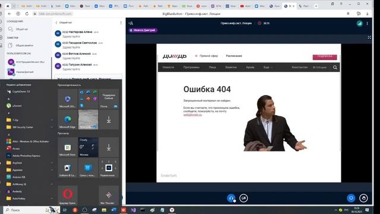Click Программы in the page menu
Screen dimensions: 380x214
191,67
